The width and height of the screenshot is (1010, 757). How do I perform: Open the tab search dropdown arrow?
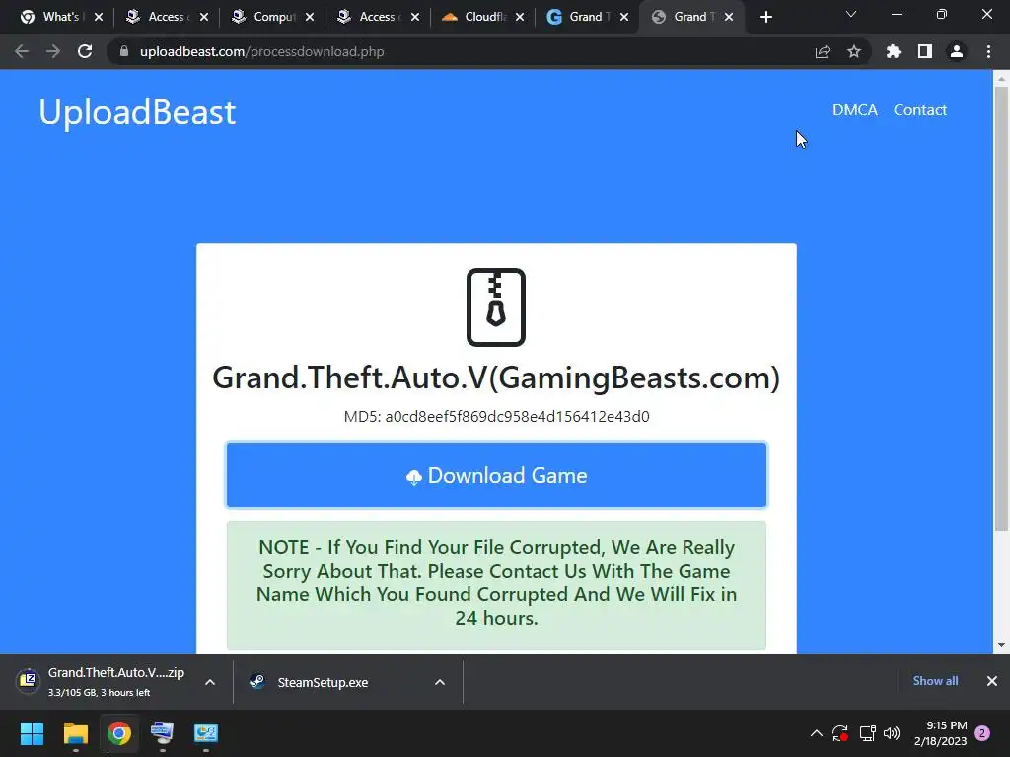[x=851, y=14]
